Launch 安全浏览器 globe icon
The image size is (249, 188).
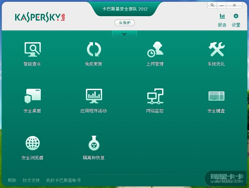[33, 143]
